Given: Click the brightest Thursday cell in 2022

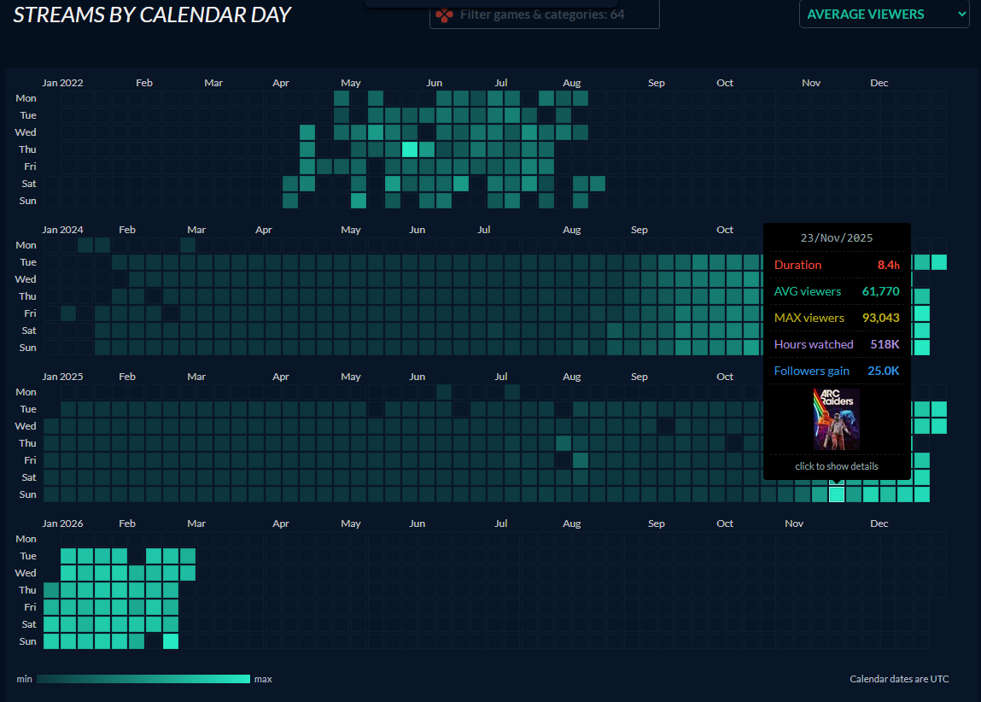Looking at the screenshot, I should click(410, 149).
